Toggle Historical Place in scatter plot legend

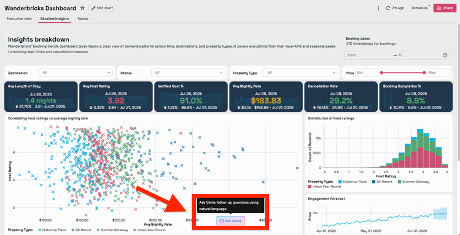click(x=52, y=230)
